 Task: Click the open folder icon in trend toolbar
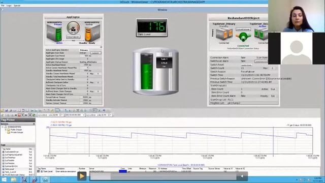2,111
